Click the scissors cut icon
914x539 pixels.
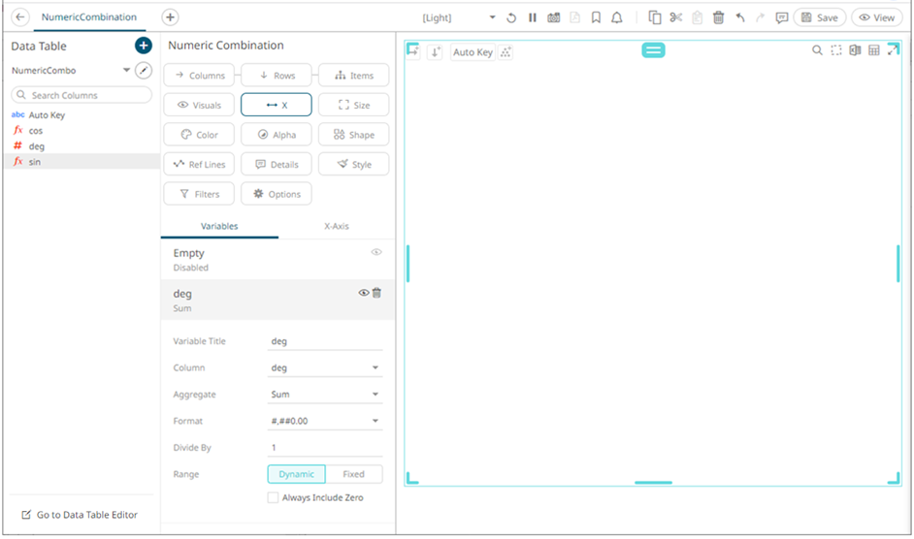coord(676,17)
